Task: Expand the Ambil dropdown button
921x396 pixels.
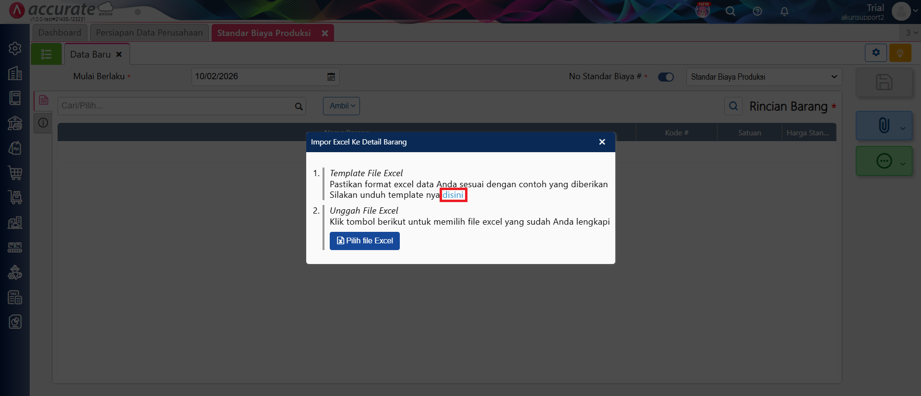Action: [x=341, y=106]
